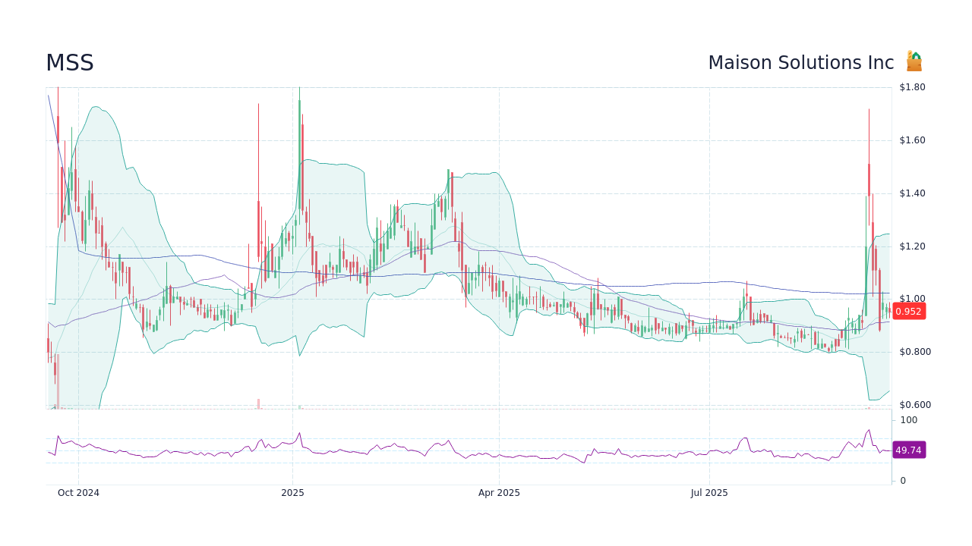
Task: Click the $1.60 price axis label
Action: (x=912, y=140)
